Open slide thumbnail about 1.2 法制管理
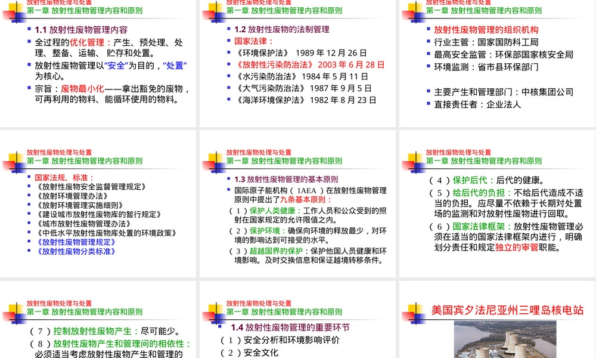This screenshot has height=358, width=596. pos(297,63)
